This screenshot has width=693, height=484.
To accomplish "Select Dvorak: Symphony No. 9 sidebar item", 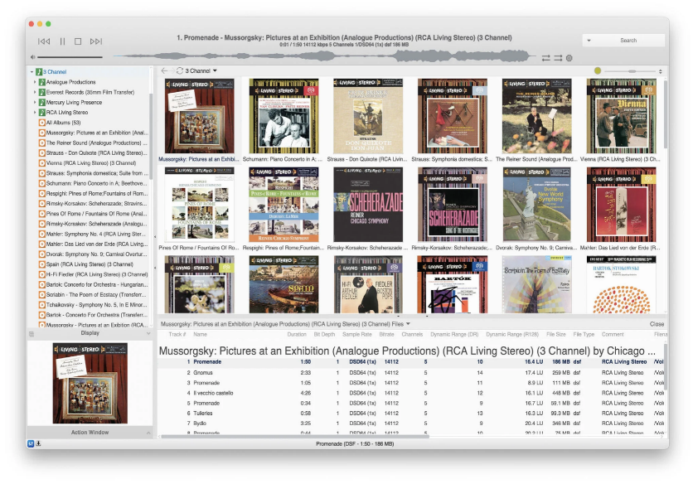I will point(93,254).
